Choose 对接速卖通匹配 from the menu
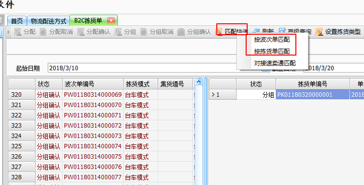The image size is (364, 185). point(275,63)
